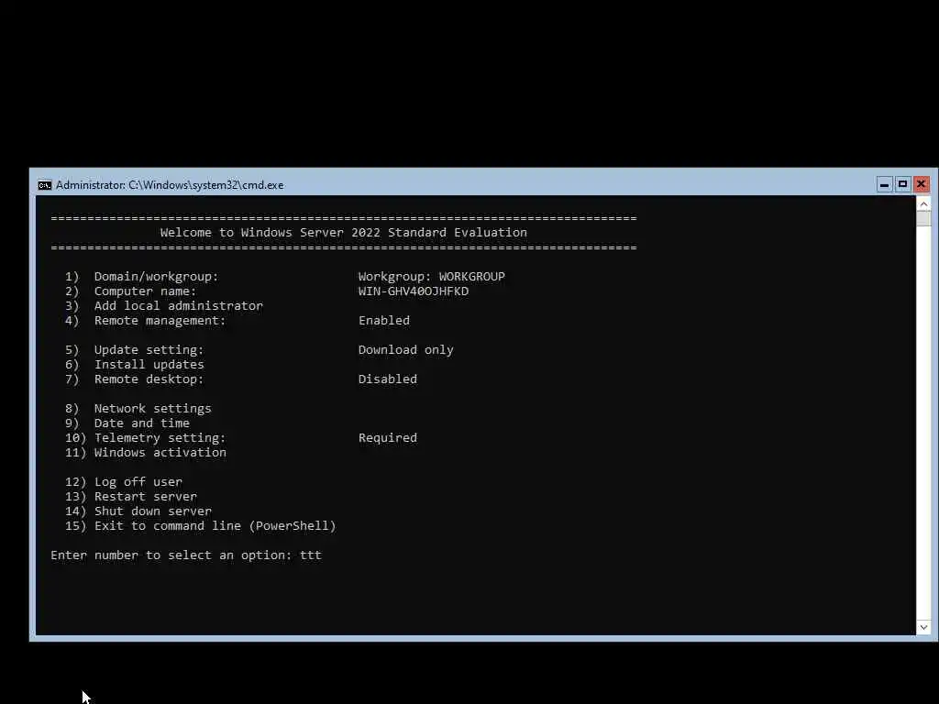Click the scrollbar up arrow
This screenshot has width=939, height=704.
(x=923, y=204)
